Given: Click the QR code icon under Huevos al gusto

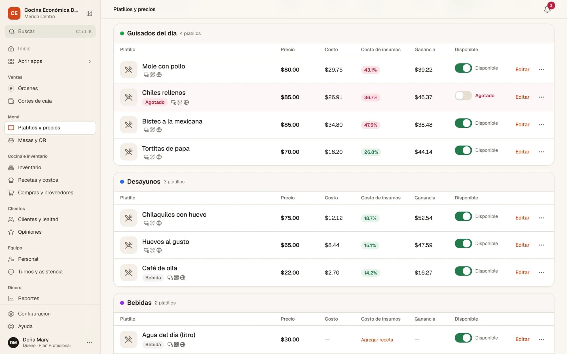Looking at the screenshot, I should point(153,250).
